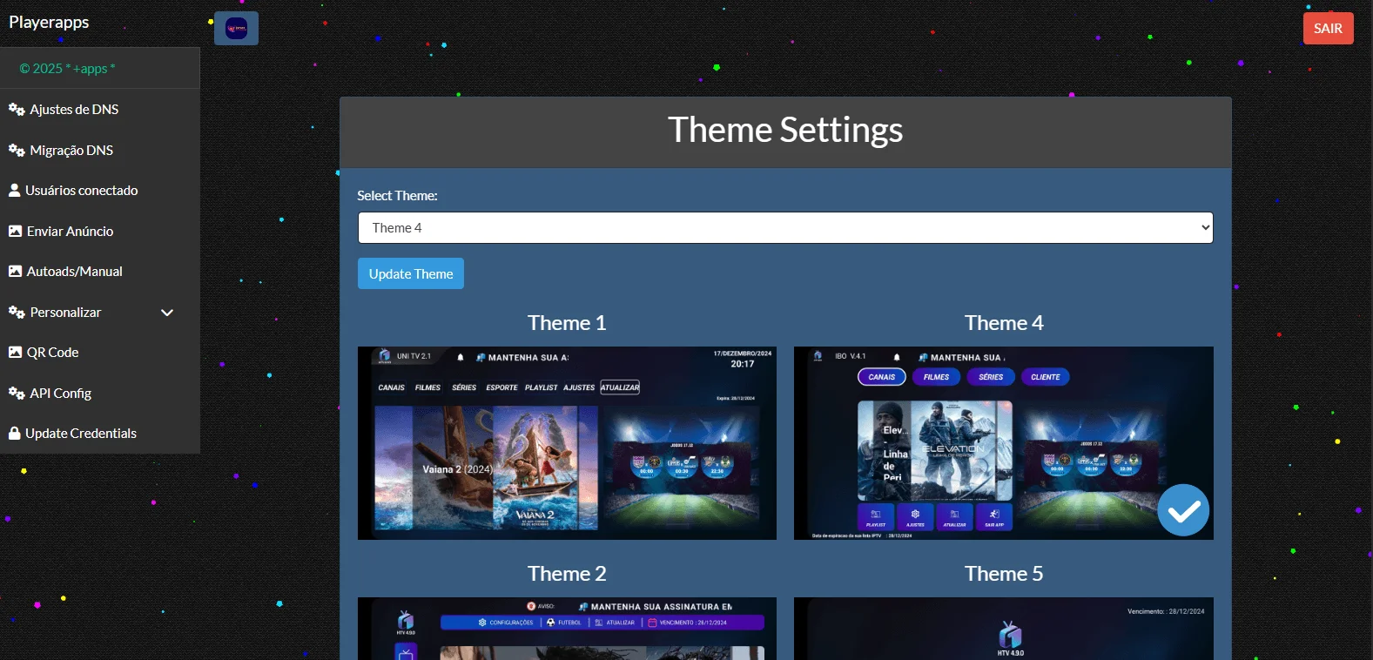Click the user icon beside Usuários conectado
Image resolution: width=1373 pixels, height=660 pixels.
click(14, 191)
